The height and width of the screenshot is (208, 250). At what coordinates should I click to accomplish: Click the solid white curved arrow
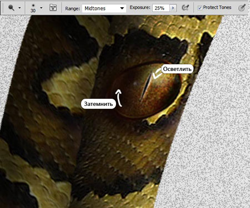point(119,98)
